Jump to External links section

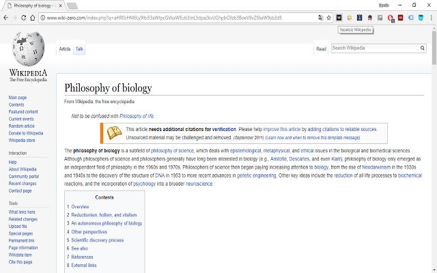click(84, 265)
